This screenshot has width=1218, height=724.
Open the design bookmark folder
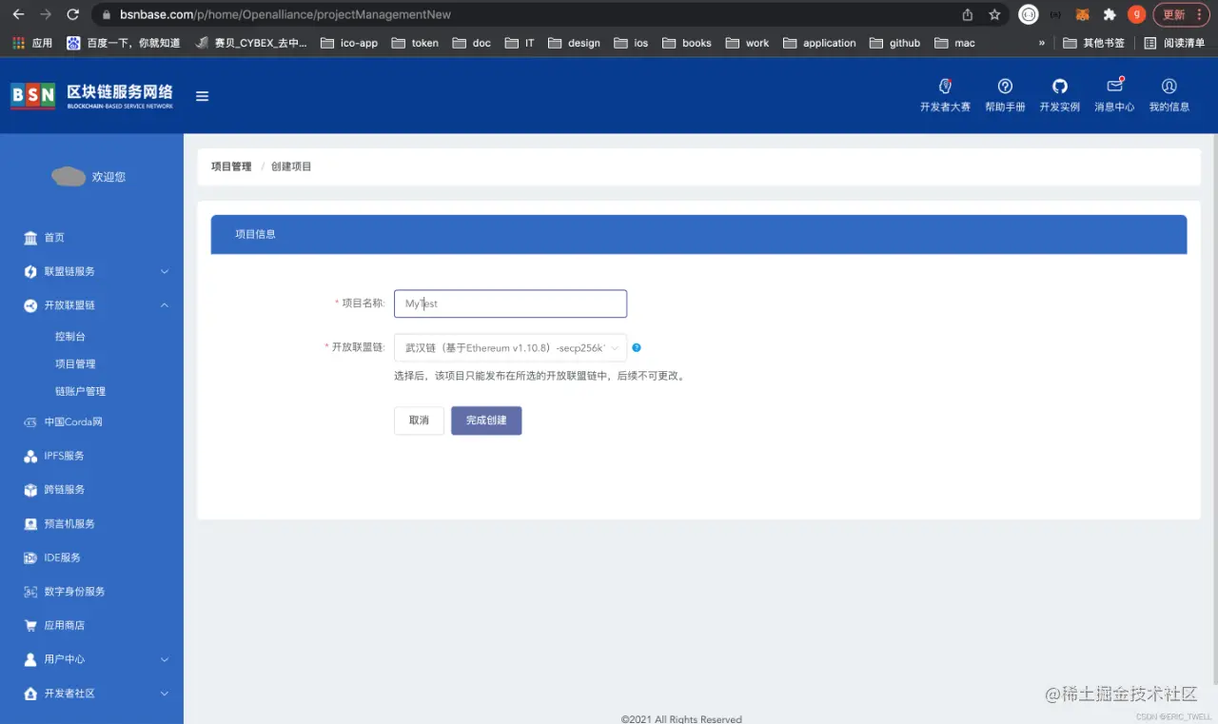574,43
